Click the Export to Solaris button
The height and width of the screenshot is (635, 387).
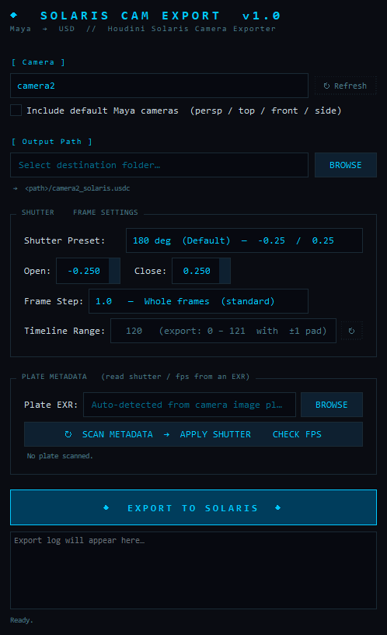pyautogui.click(x=193, y=507)
